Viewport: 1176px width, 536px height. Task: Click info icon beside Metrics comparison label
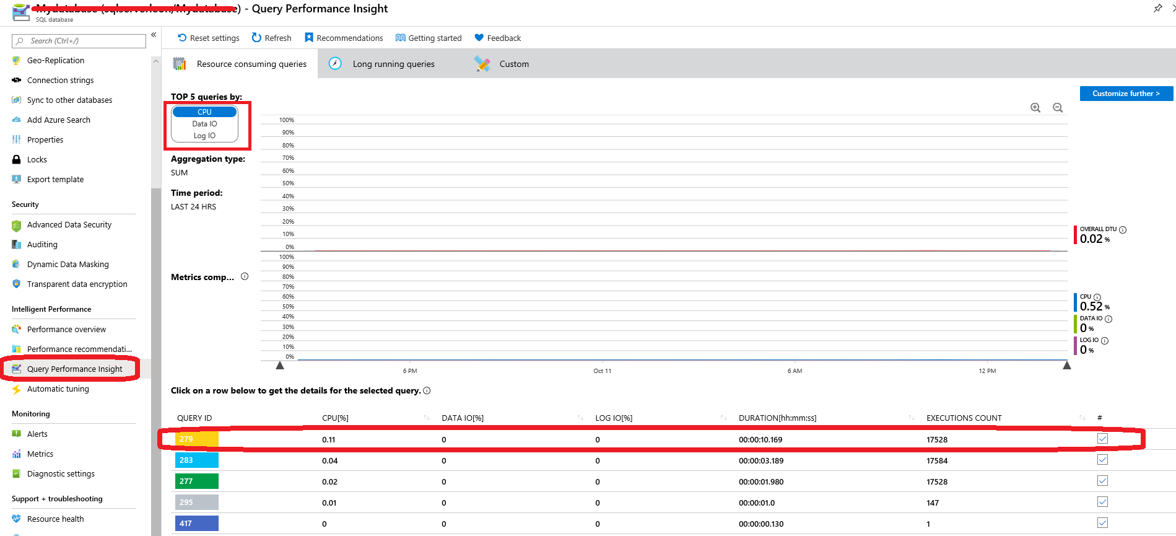point(245,276)
